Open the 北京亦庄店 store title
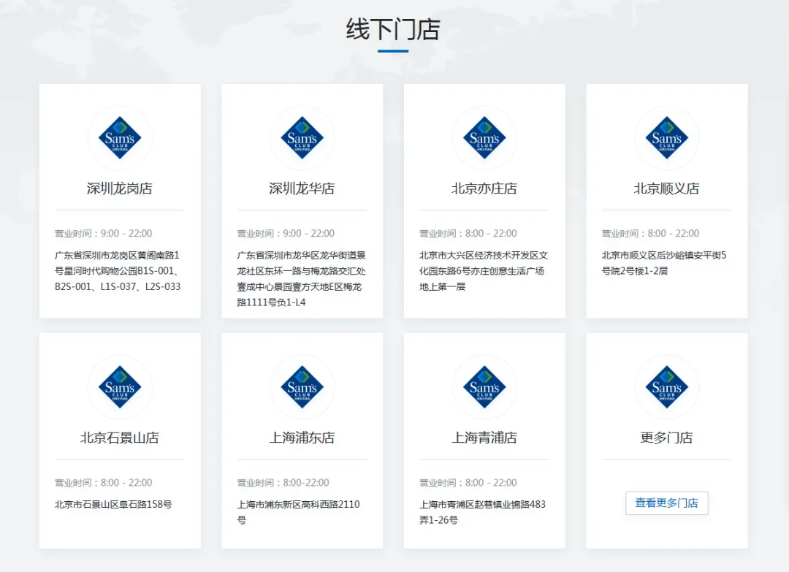The height and width of the screenshot is (572, 789). pos(484,188)
